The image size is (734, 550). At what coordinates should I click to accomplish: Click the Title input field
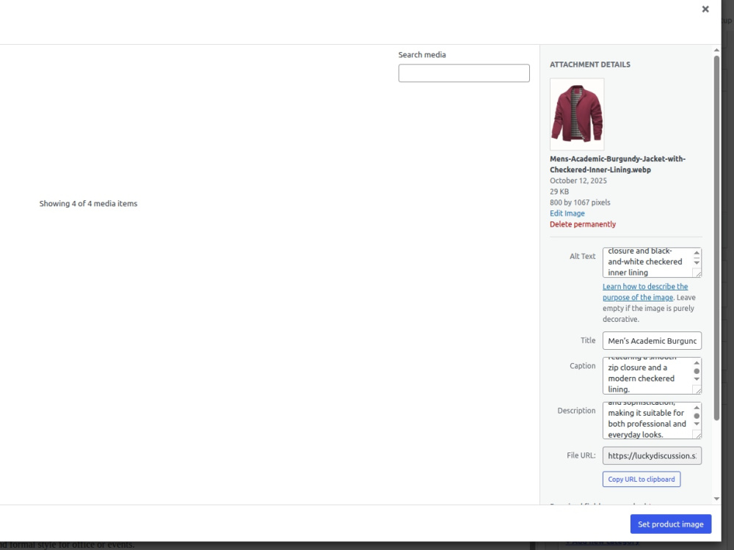pyautogui.click(x=652, y=340)
